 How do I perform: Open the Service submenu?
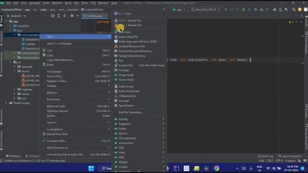[x=139, y=134]
